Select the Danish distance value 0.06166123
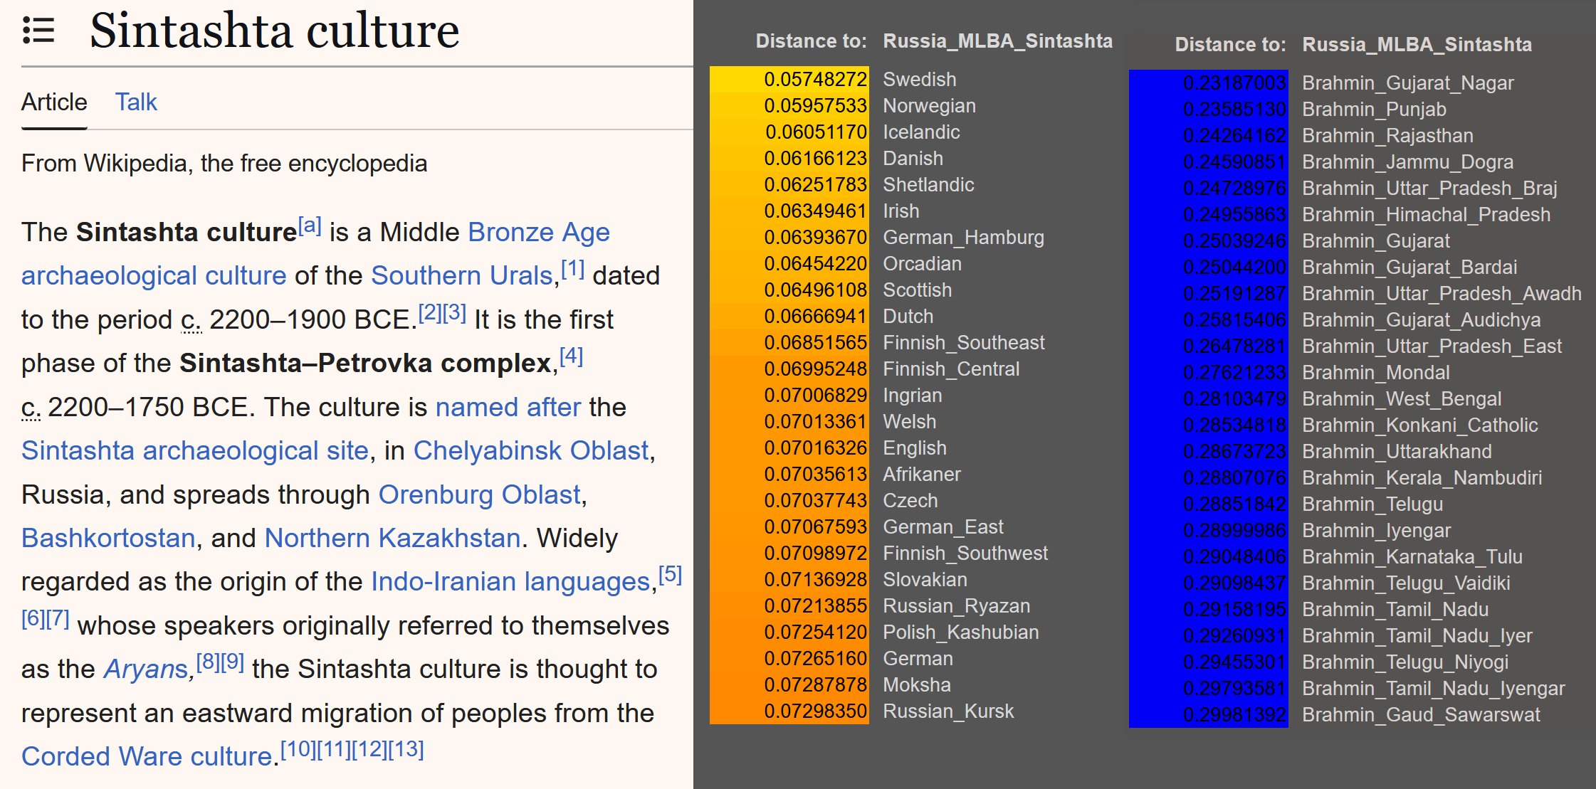 click(815, 159)
